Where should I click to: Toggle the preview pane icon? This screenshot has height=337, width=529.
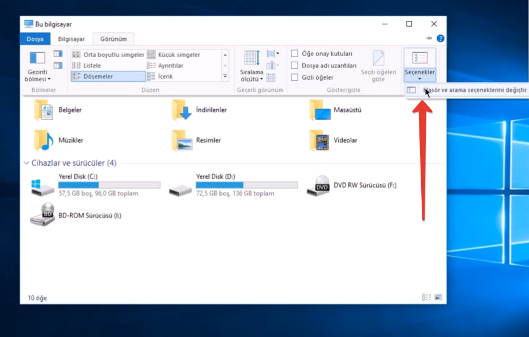(58, 54)
